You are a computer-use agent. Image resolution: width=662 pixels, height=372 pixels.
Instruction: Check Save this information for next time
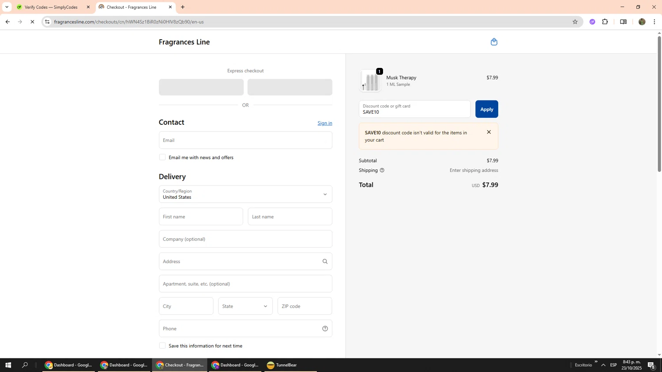(x=162, y=346)
